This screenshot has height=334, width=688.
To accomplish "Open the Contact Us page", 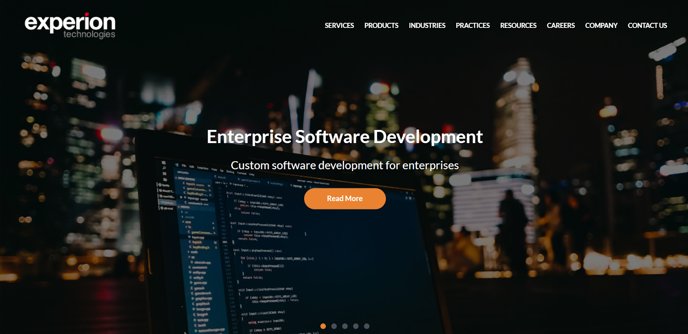I will pos(647,25).
